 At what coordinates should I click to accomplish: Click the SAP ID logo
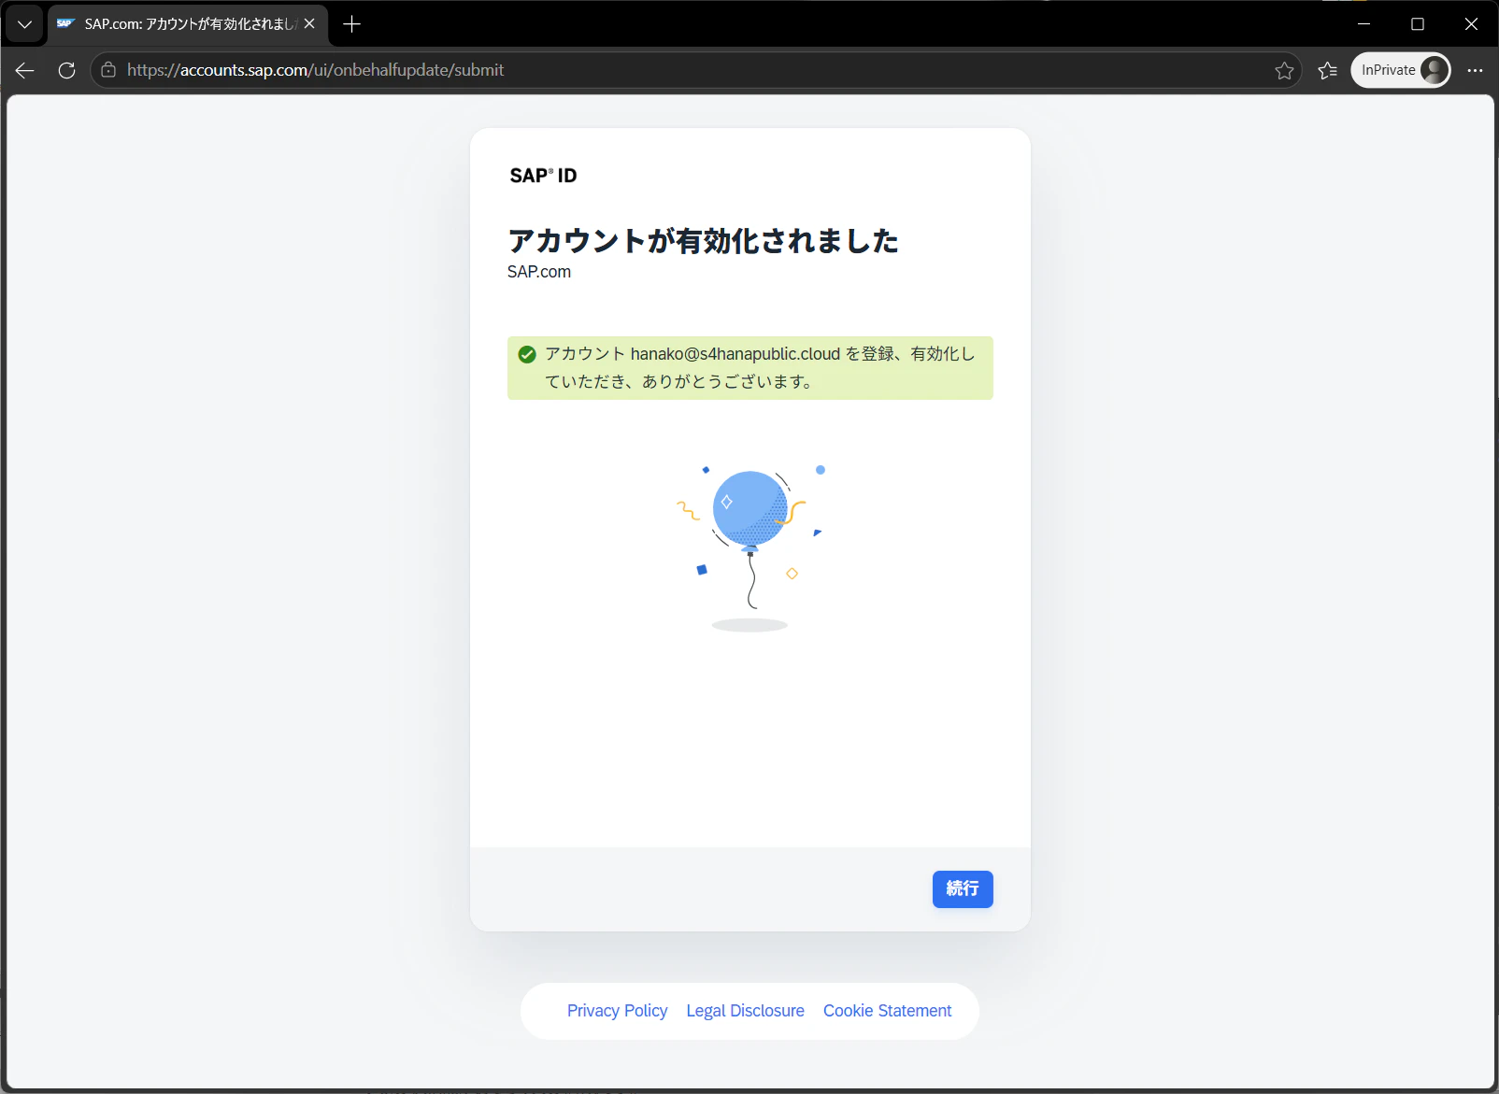(543, 176)
